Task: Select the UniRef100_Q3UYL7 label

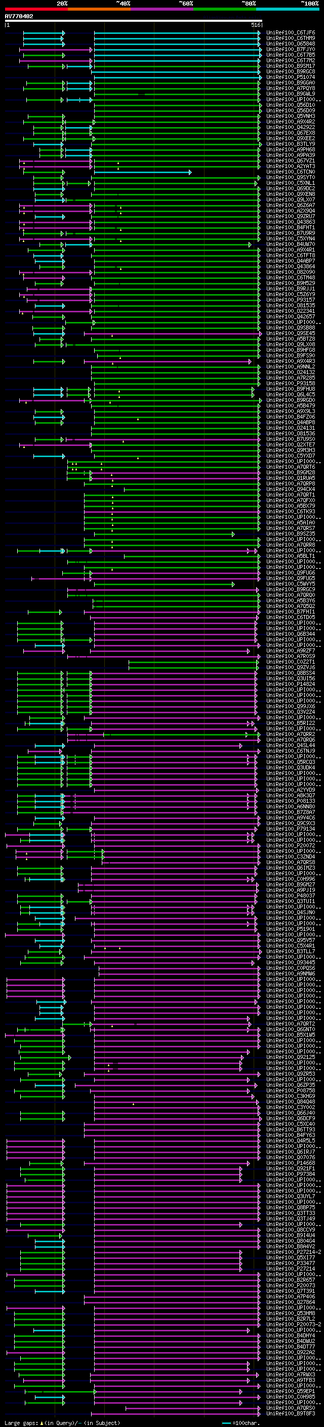Action: pos(291,1197)
